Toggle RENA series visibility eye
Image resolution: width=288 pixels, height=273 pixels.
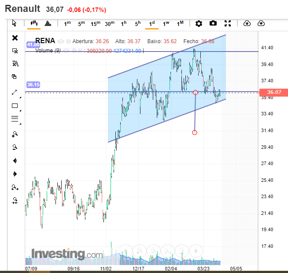[x=61, y=41]
